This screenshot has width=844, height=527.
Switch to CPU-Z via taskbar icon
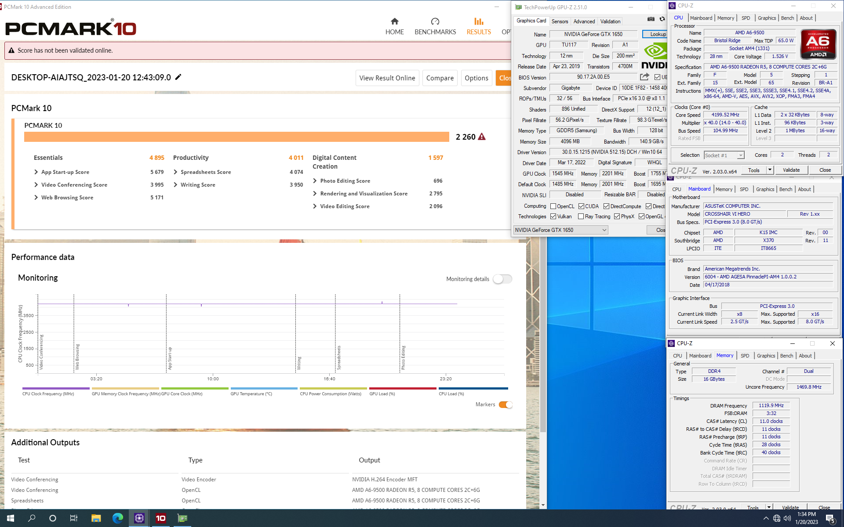click(x=139, y=518)
